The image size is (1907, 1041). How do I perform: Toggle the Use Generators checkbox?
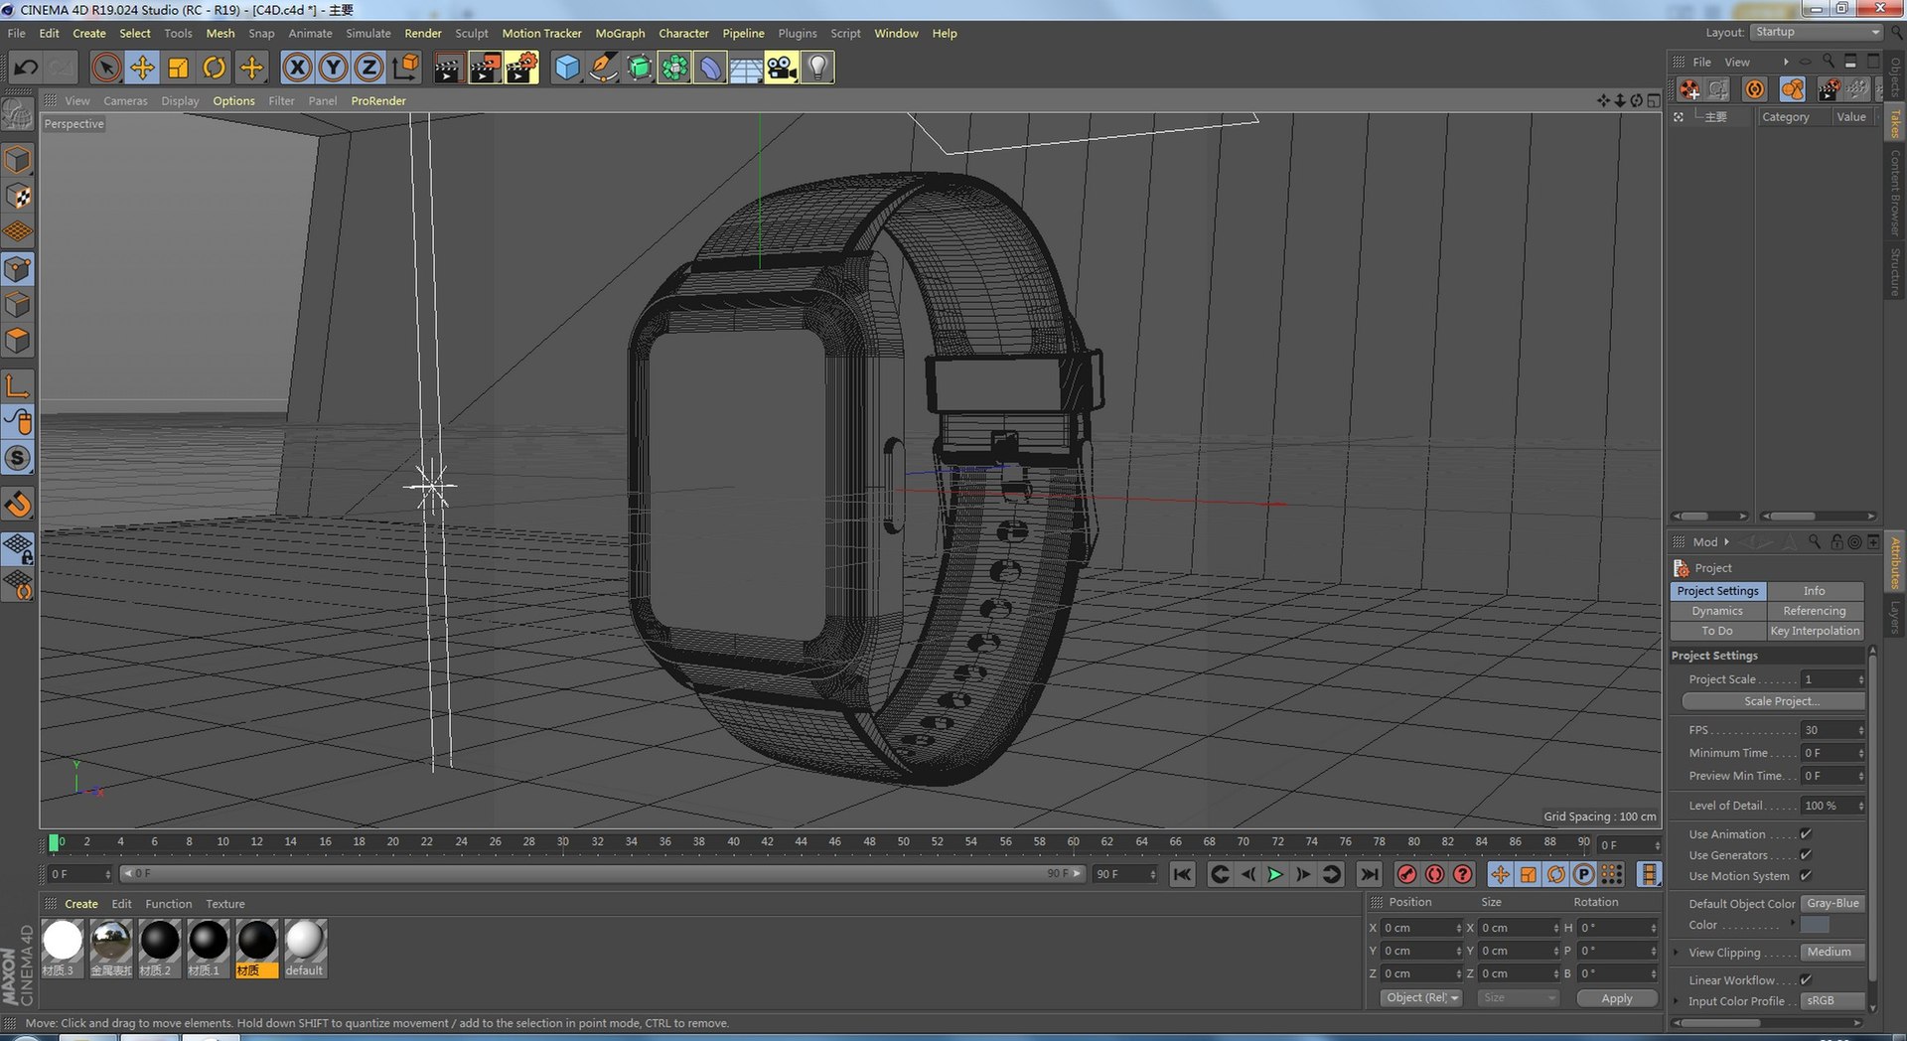pyautogui.click(x=1806, y=854)
